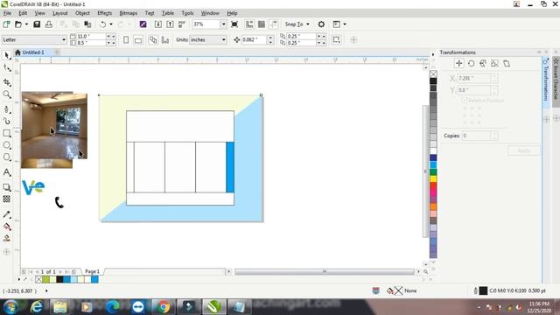The height and width of the screenshot is (315, 560).
Task: Open the Bitmaps menu
Action: (129, 13)
